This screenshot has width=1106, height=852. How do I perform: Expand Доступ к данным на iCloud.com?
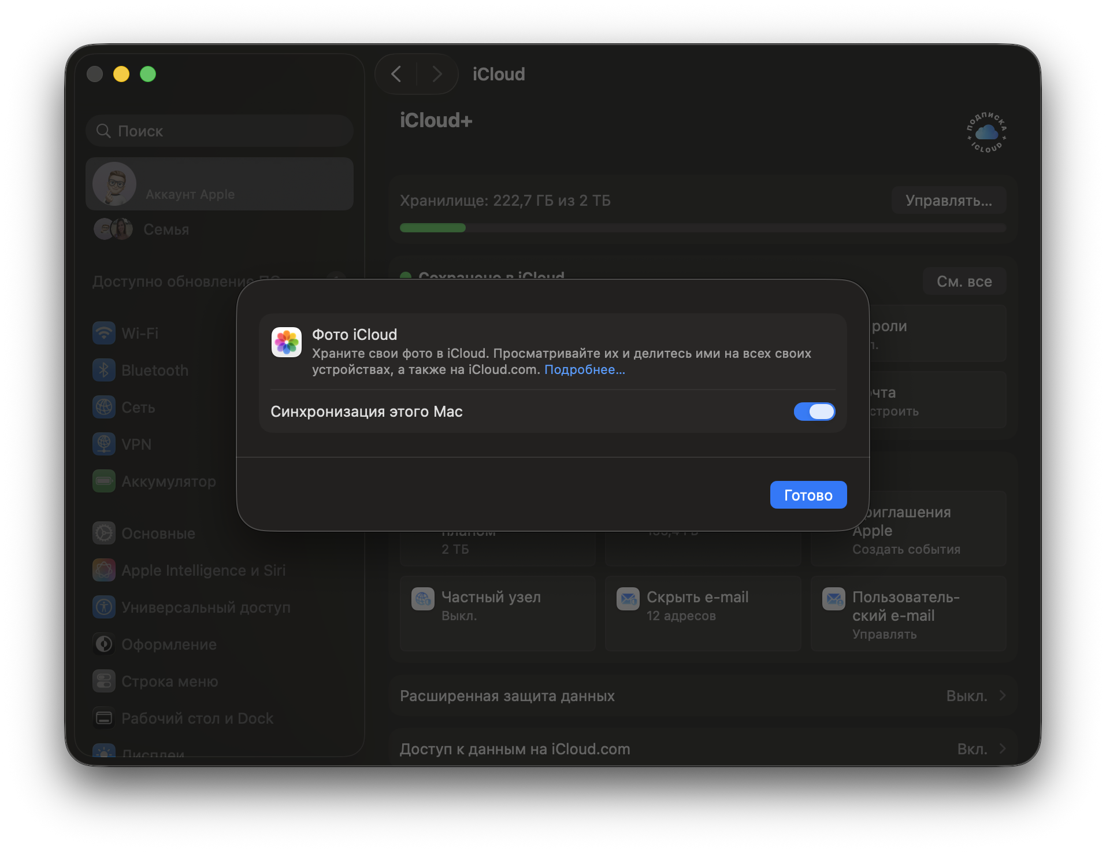click(703, 748)
